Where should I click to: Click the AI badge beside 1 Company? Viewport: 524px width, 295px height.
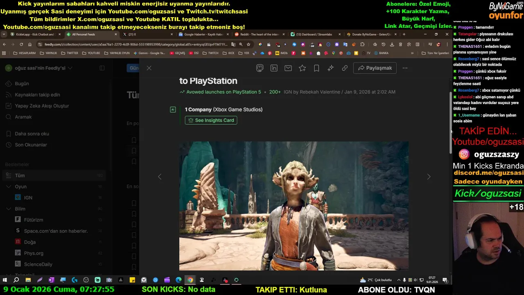coord(173,109)
